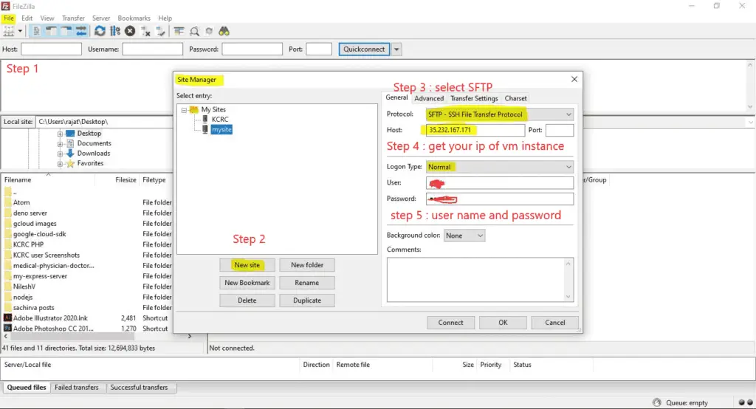This screenshot has height=409, width=756.
Task: Click the Connect button
Action: pos(451,322)
